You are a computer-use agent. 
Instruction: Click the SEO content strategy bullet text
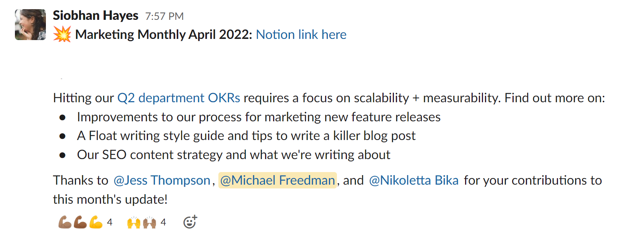[233, 155]
